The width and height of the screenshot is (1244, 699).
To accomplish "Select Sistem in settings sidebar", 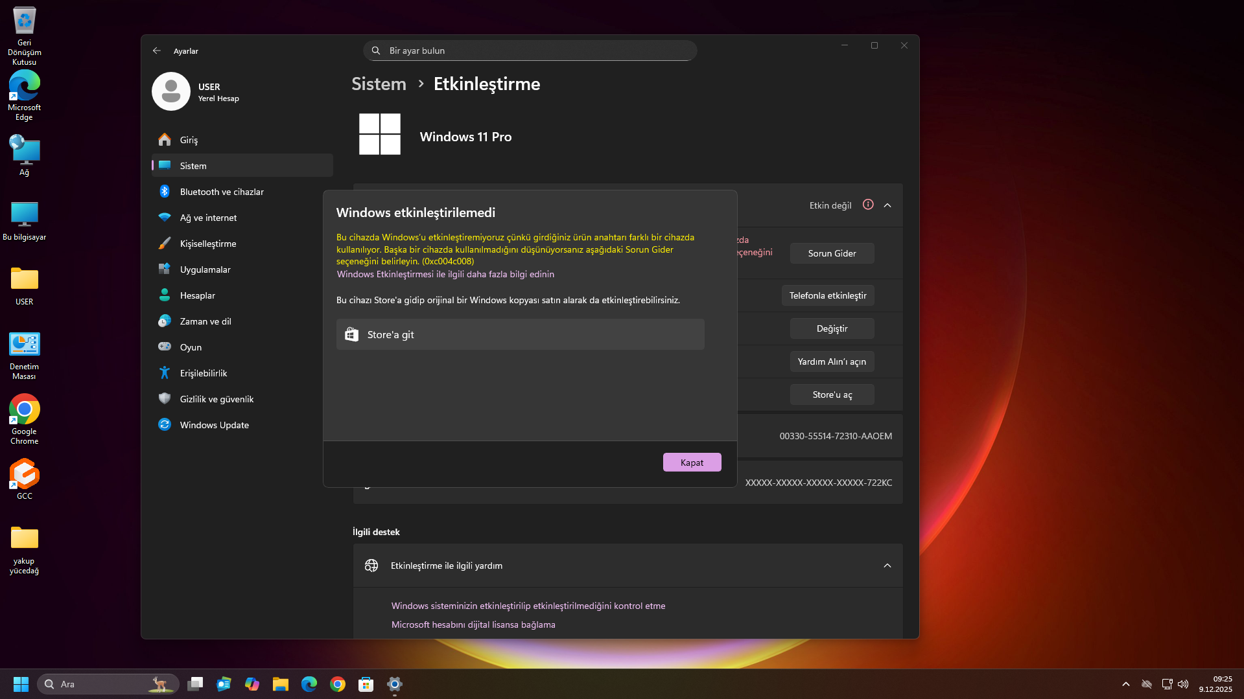I will pyautogui.click(x=242, y=166).
